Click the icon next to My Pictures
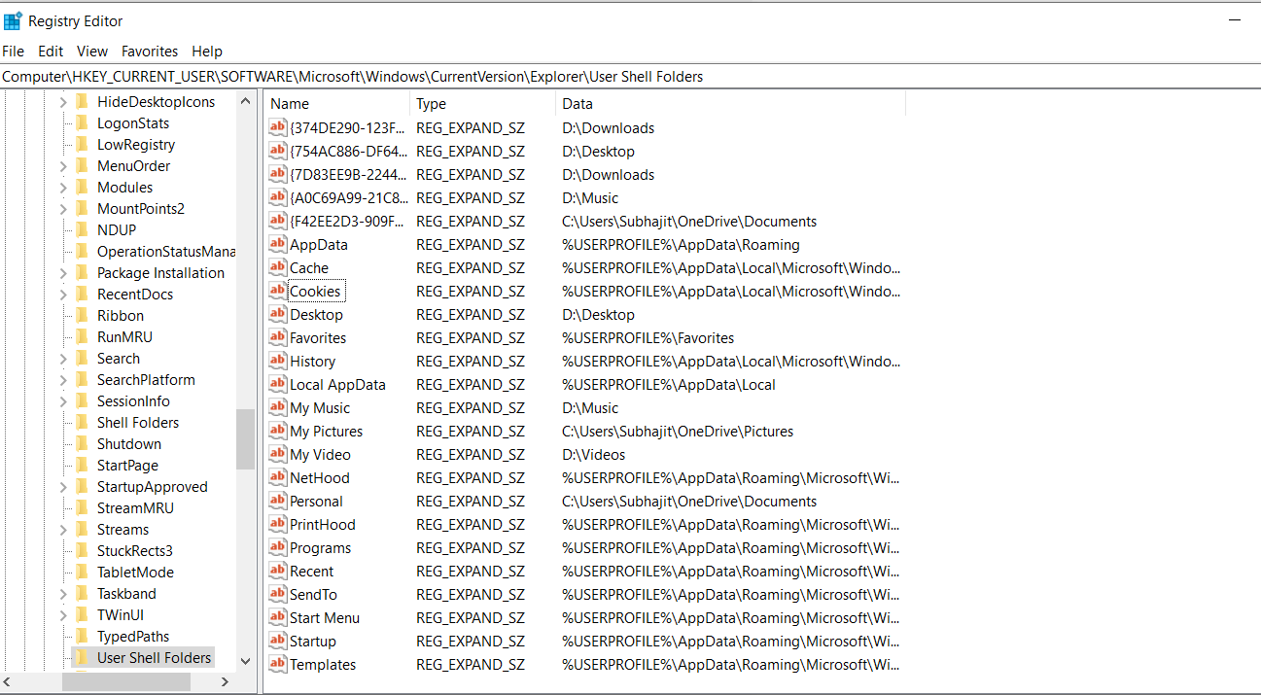 pyautogui.click(x=278, y=432)
